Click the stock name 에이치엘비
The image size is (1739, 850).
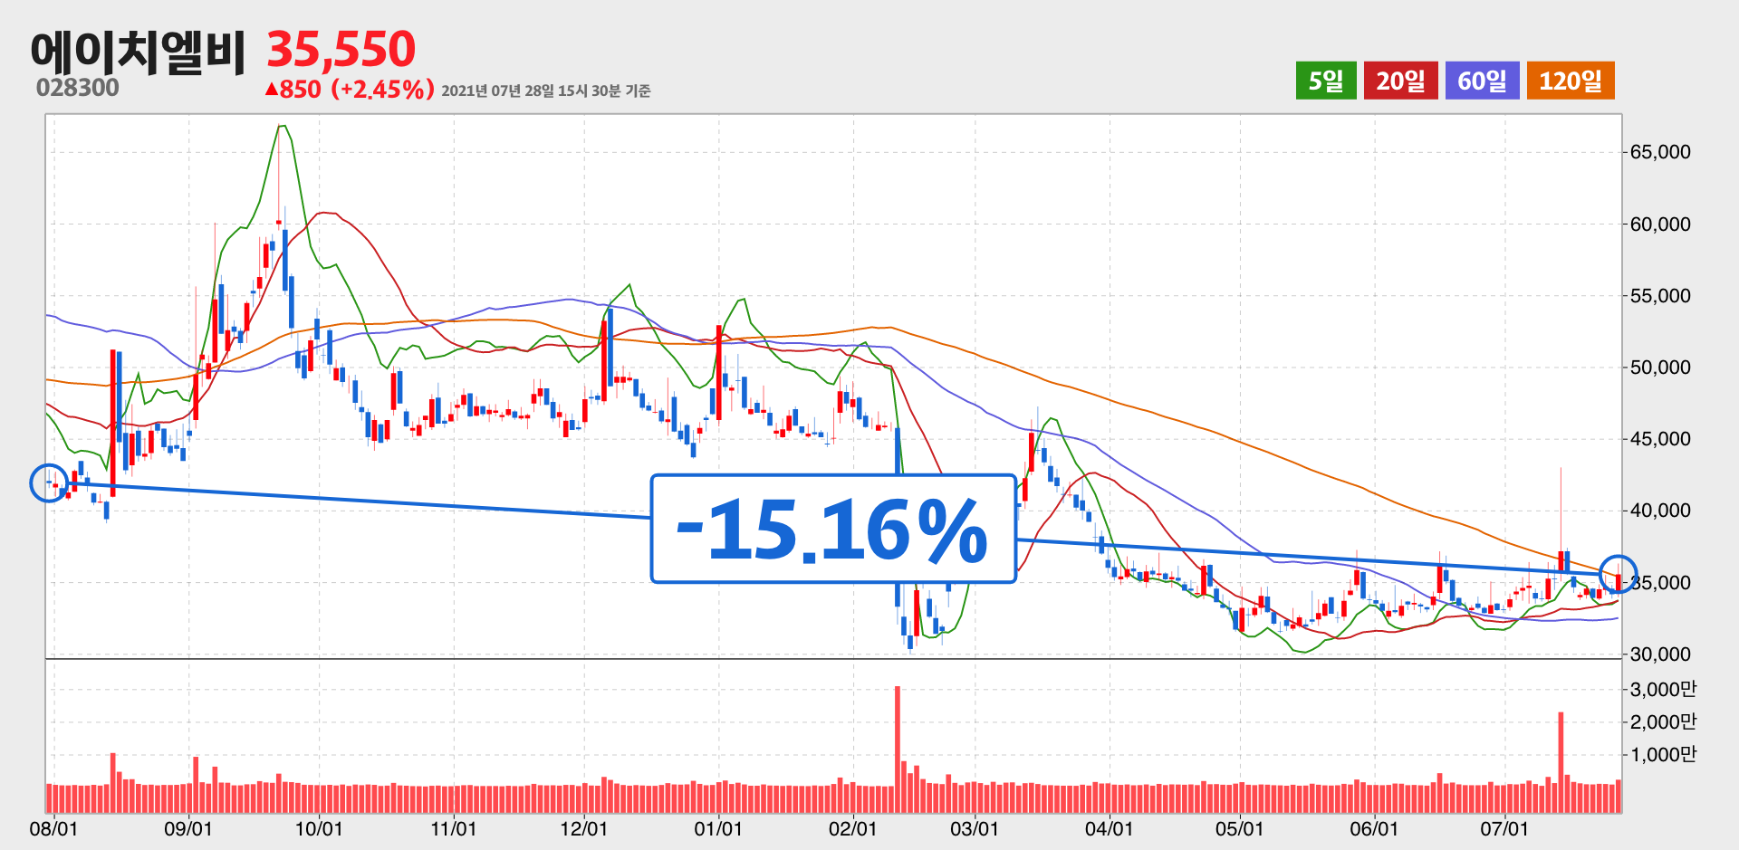tap(138, 52)
